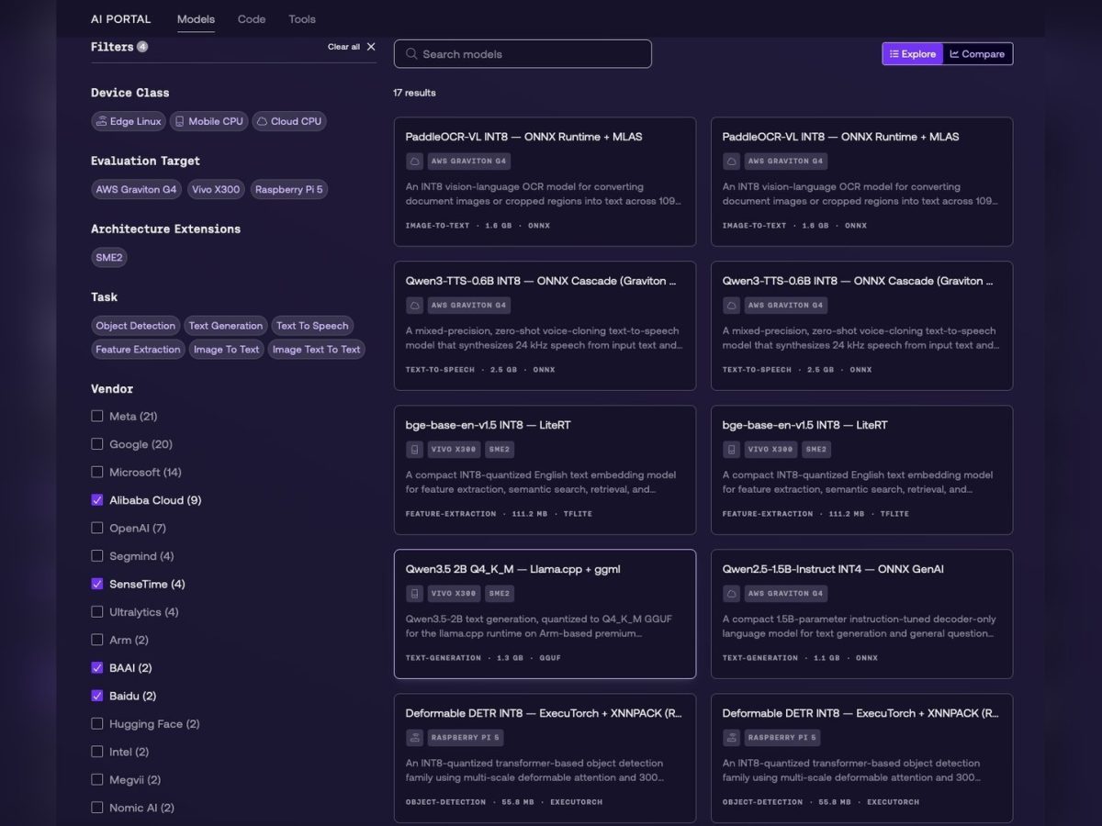Click the 'Vendor' section heading
This screenshot has height=826, width=1102.
click(112, 389)
